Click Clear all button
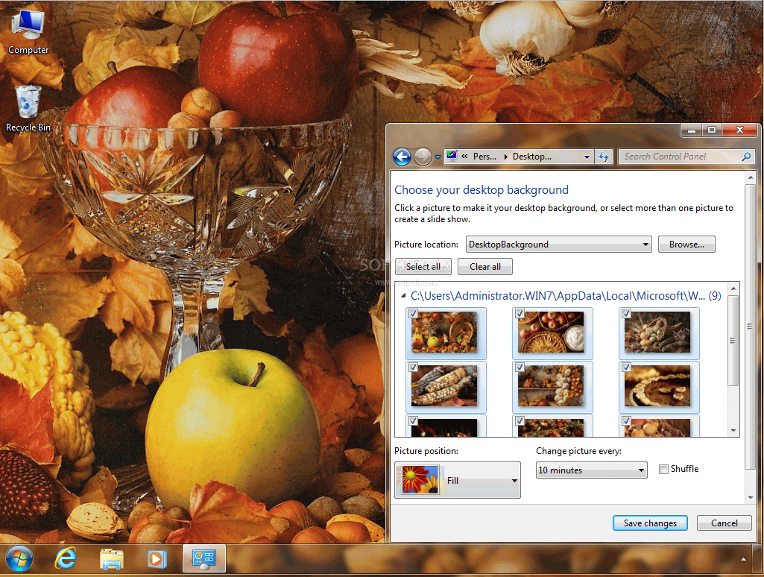The width and height of the screenshot is (764, 577). click(484, 267)
